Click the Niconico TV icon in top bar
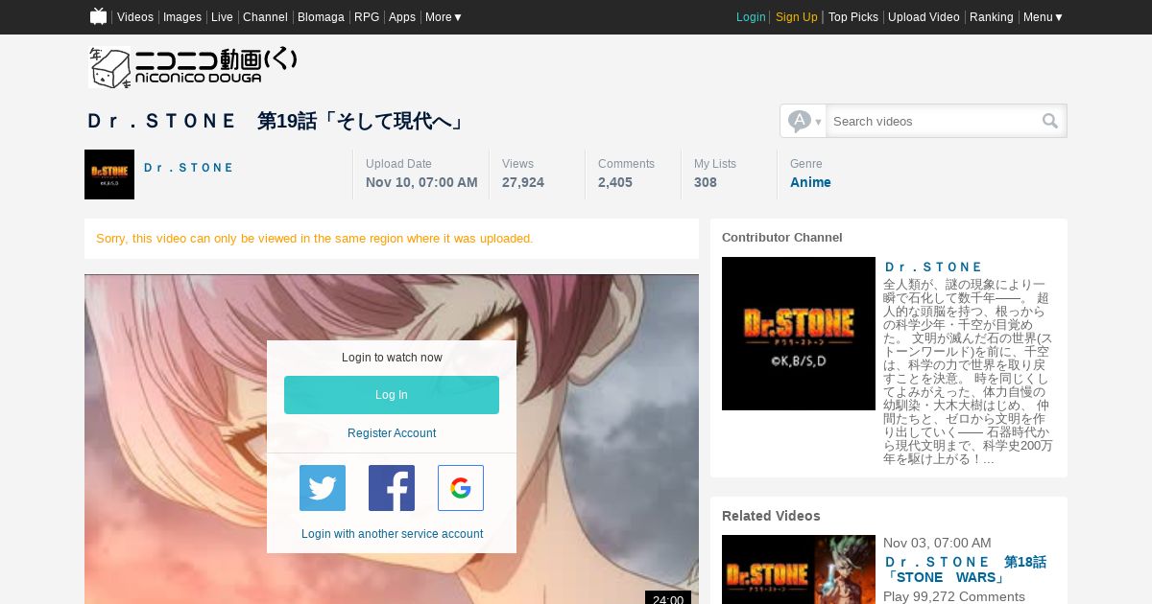The height and width of the screenshot is (604, 1152). pyautogui.click(x=98, y=16)
